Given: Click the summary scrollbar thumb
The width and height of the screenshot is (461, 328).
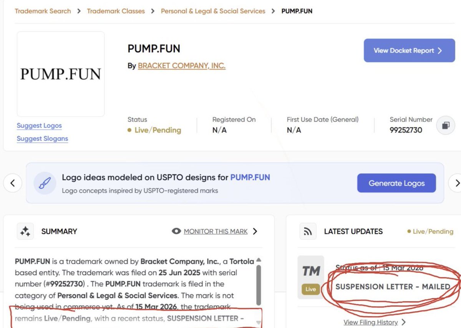Looking at the screenshot, I should (259, 285).
